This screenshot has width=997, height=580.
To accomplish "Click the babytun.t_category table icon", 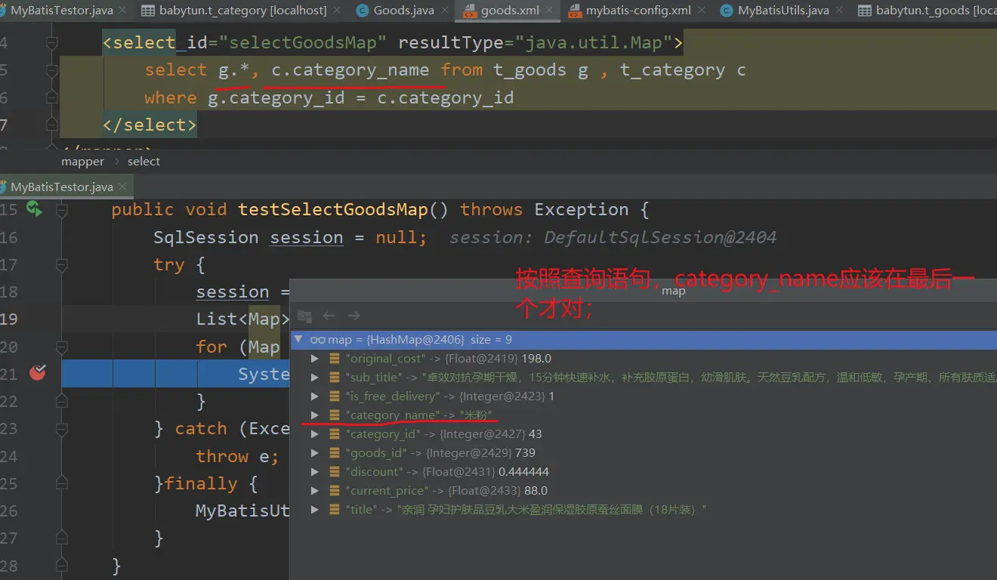I will (x=147, y=11).
